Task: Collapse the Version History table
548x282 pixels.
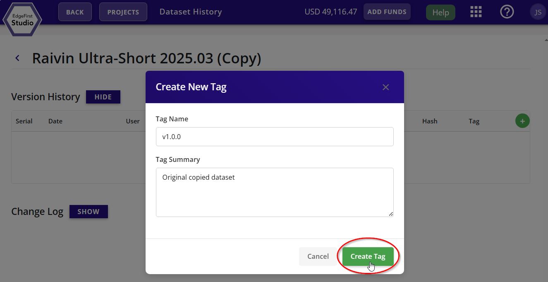Action: point(103,97)
